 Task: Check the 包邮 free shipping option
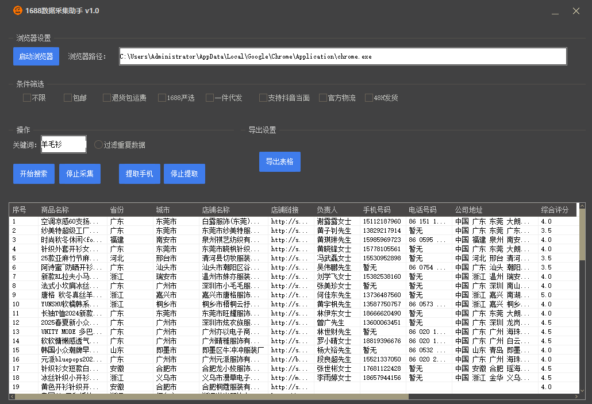67,97
